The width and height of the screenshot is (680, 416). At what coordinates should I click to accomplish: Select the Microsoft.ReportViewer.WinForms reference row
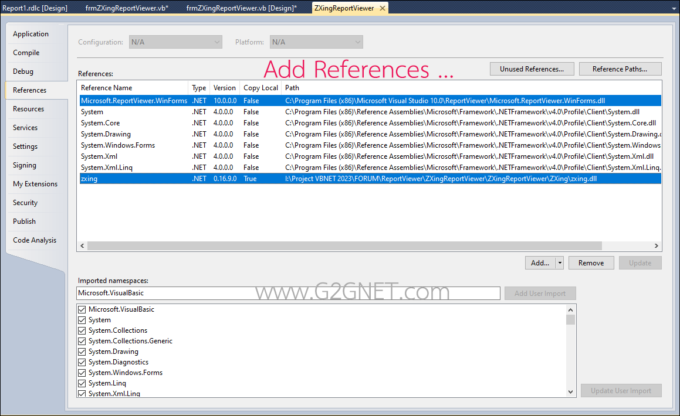(x=370, y=100)
